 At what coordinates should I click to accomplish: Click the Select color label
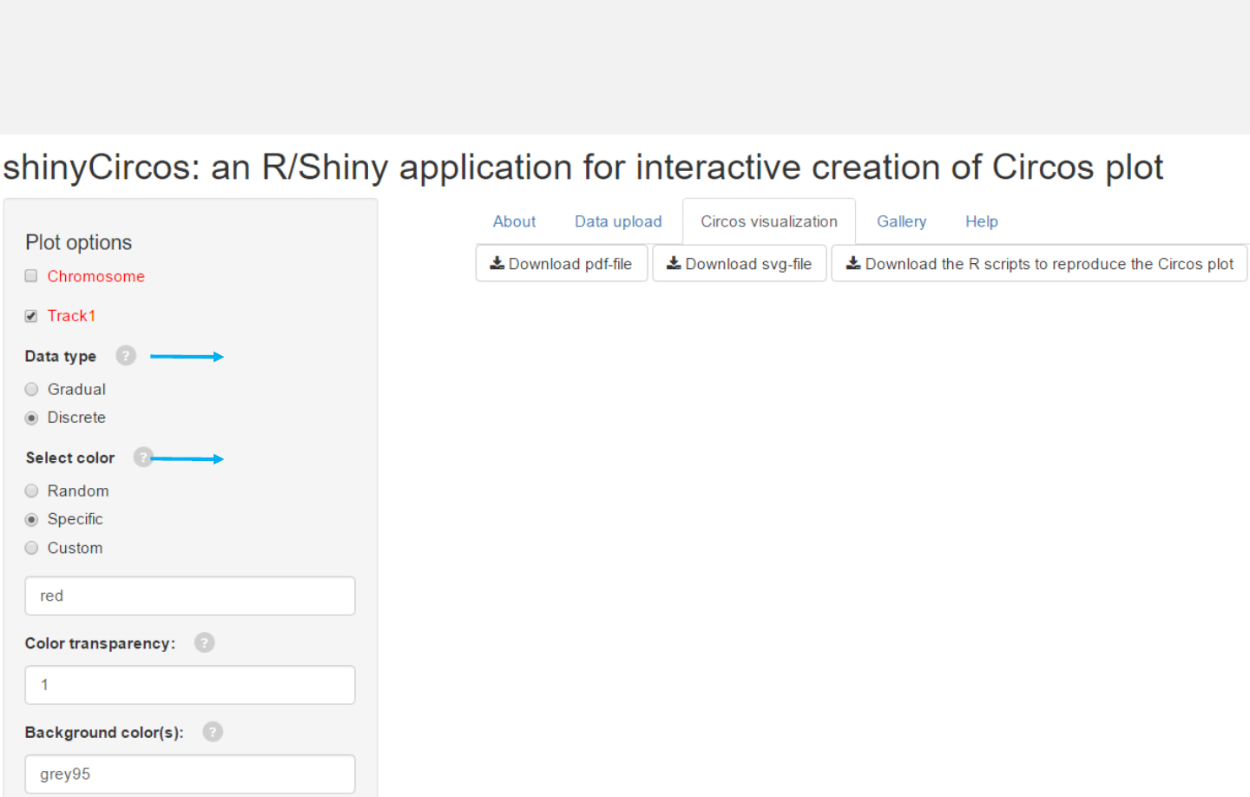click(x=70, y=458)
